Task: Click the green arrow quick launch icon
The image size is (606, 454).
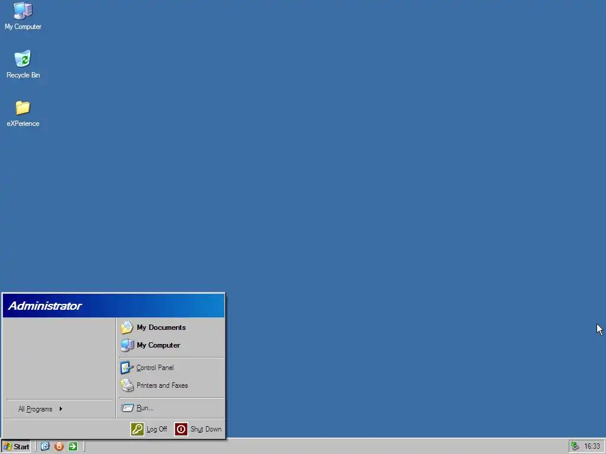Action: coord(73,446)
